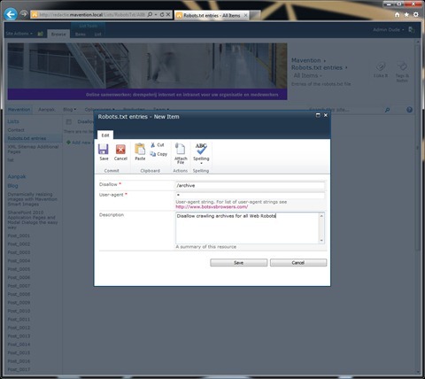
Task: Click the Cancel button below the form
Action: tap(298, 263)
